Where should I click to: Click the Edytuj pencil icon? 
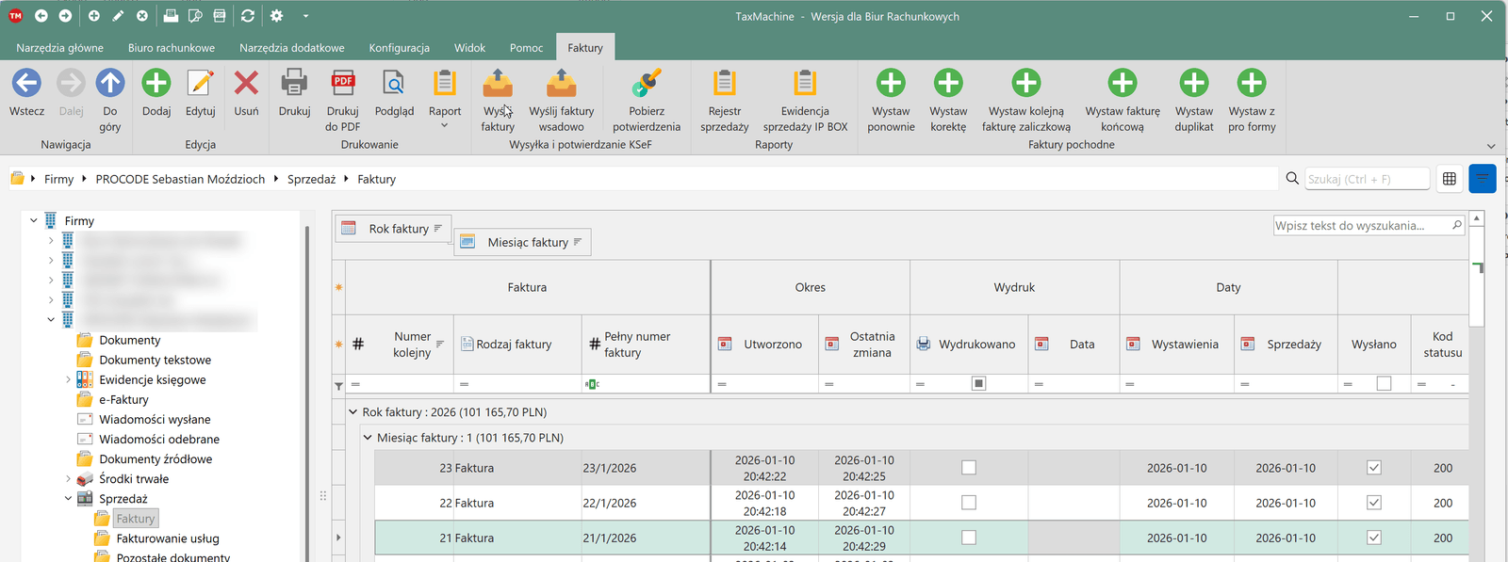coord(200,84)
